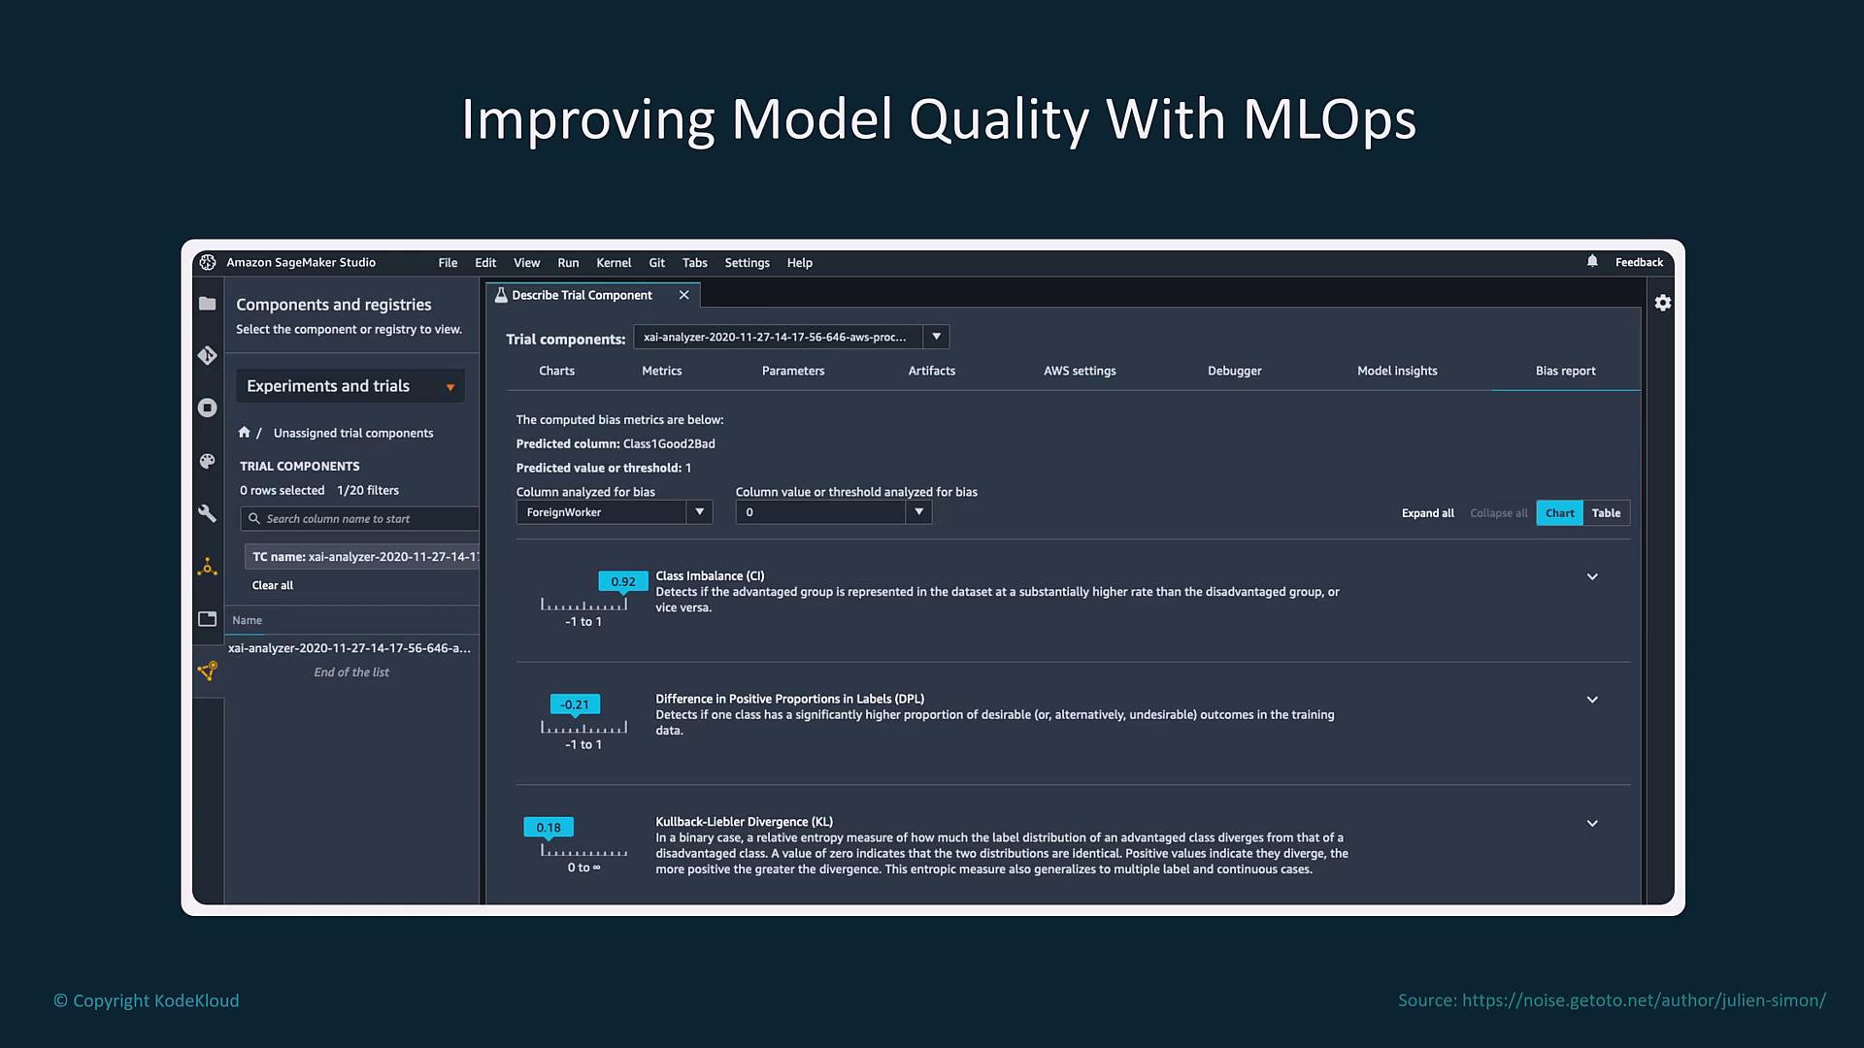The height and width of the screenshot is (1048, 1864).
Task: Open the Git sidebar icon
Action: point(207,356)
